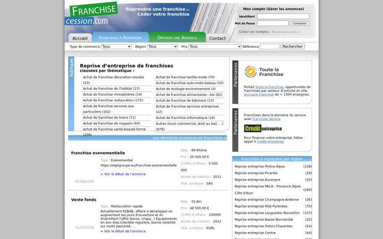Click the annuaire franchise link
The width and height of the screenshot is (383, 239).
pos(259,95)
